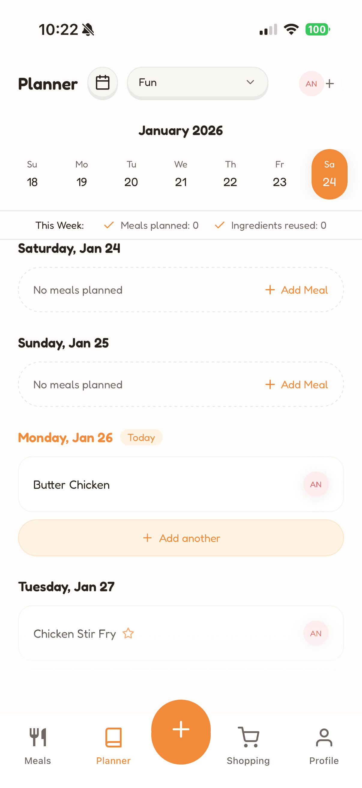Open the Shopping cart tab

(x=248, y=745)
